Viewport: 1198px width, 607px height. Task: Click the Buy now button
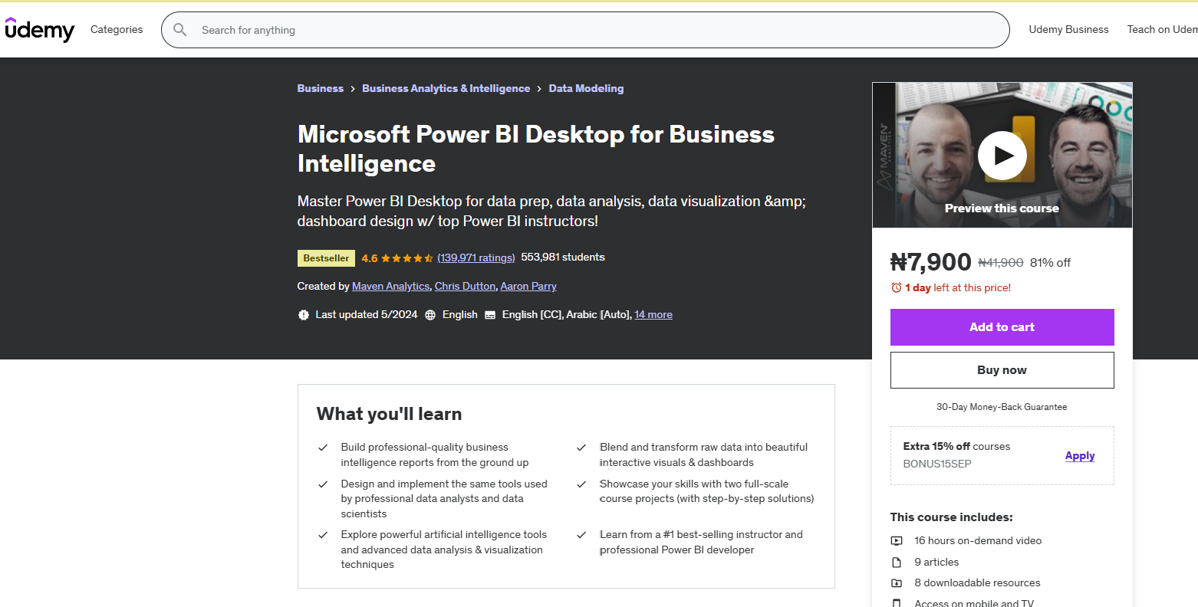coord(1002,369)
